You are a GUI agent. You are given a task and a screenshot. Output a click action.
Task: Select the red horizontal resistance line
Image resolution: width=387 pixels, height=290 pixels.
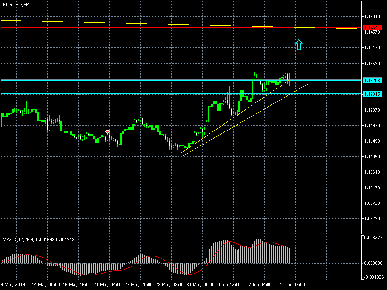click(x=145, y=28)
